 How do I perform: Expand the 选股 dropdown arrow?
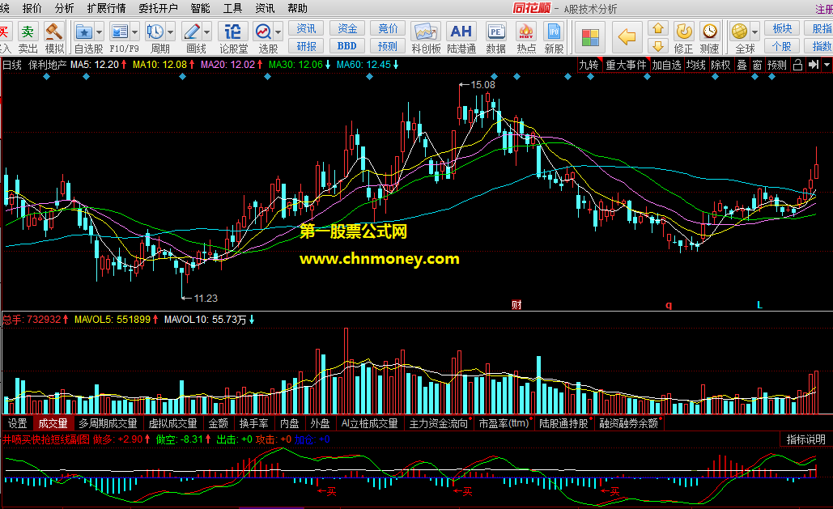click(x=278, y=32)
